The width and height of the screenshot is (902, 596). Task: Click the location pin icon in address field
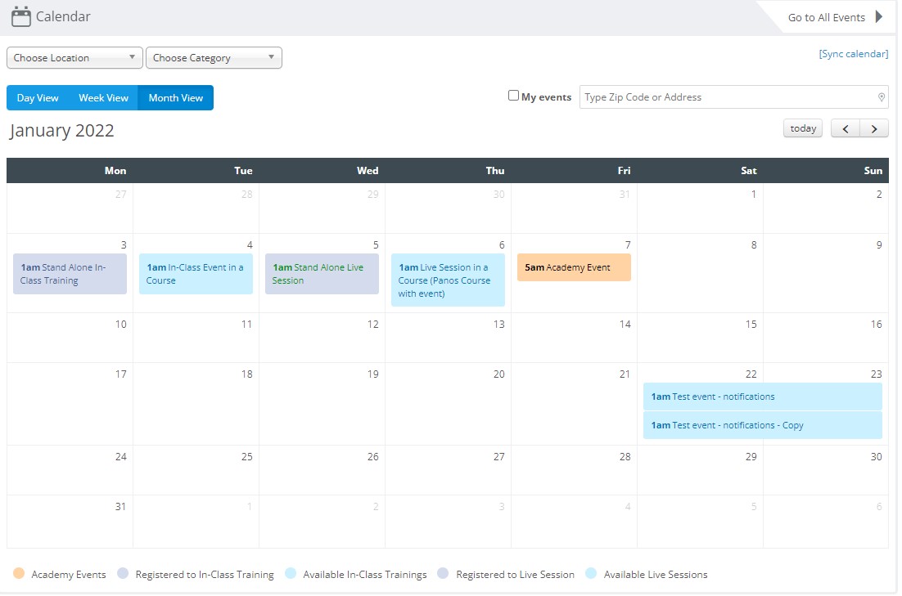tap(882, 97)
